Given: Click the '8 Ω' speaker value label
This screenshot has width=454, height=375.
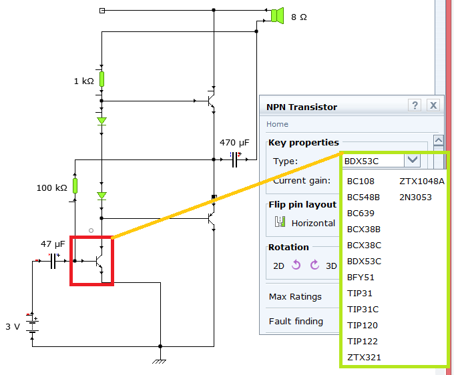Looking at the screenshot, I should click(299, 17).
